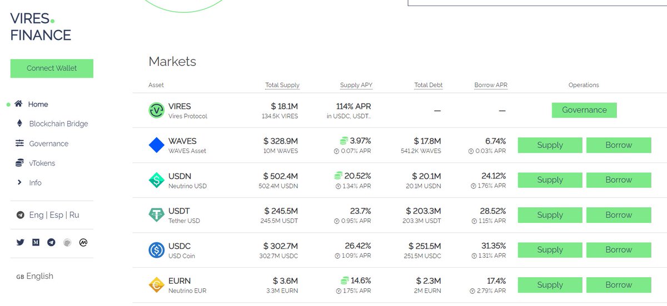Open the Telegram icon in social row

click(51, 242)
